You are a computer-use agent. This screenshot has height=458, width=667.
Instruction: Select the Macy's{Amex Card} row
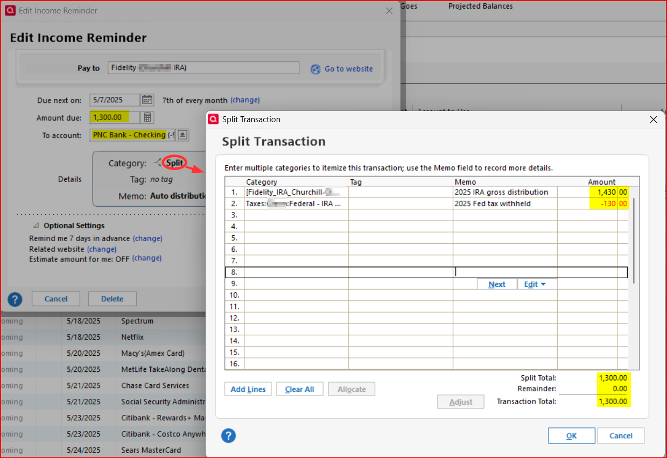click(x=103, y=354)
